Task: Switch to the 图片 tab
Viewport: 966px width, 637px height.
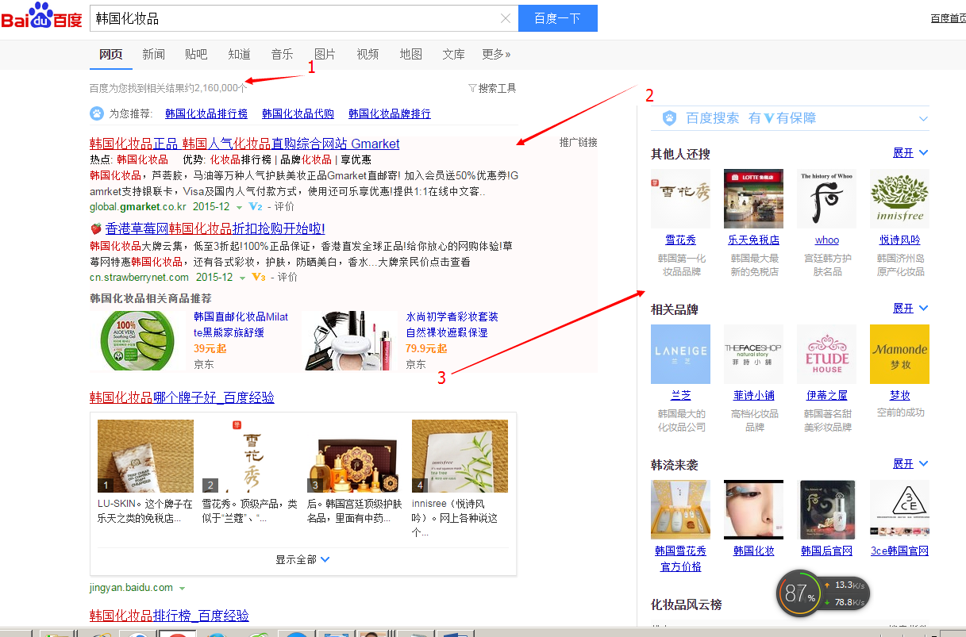Action: coord(325,54)
